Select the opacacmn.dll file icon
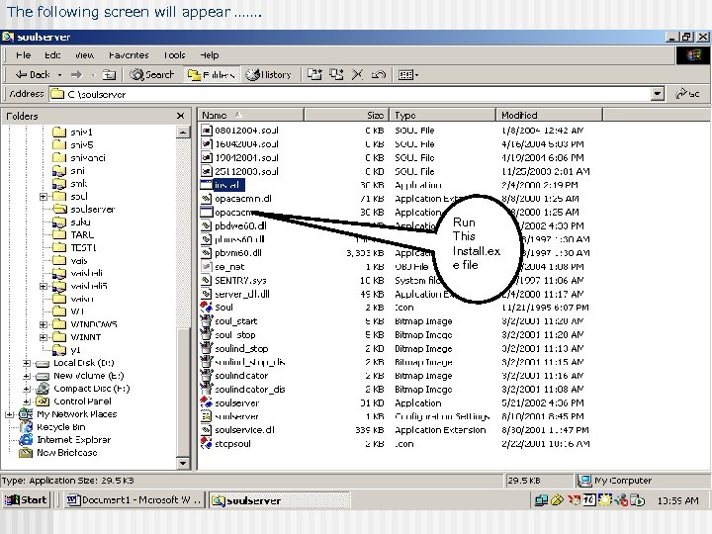This screenshot has width=712, height=534. point(206,199)
